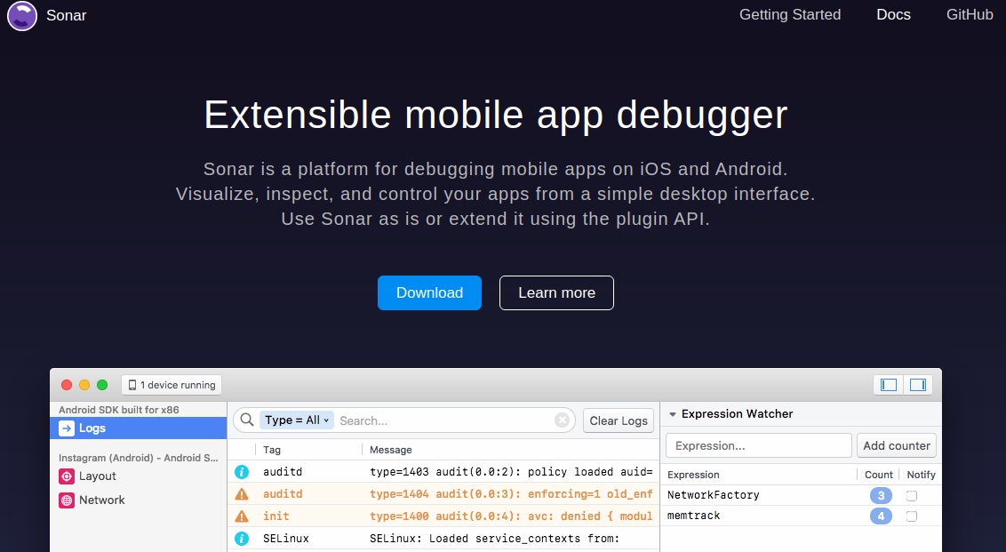This screenshot has height=552, width=1006.
Task: Click info icon on first auditd row
Action: (242, 472)
